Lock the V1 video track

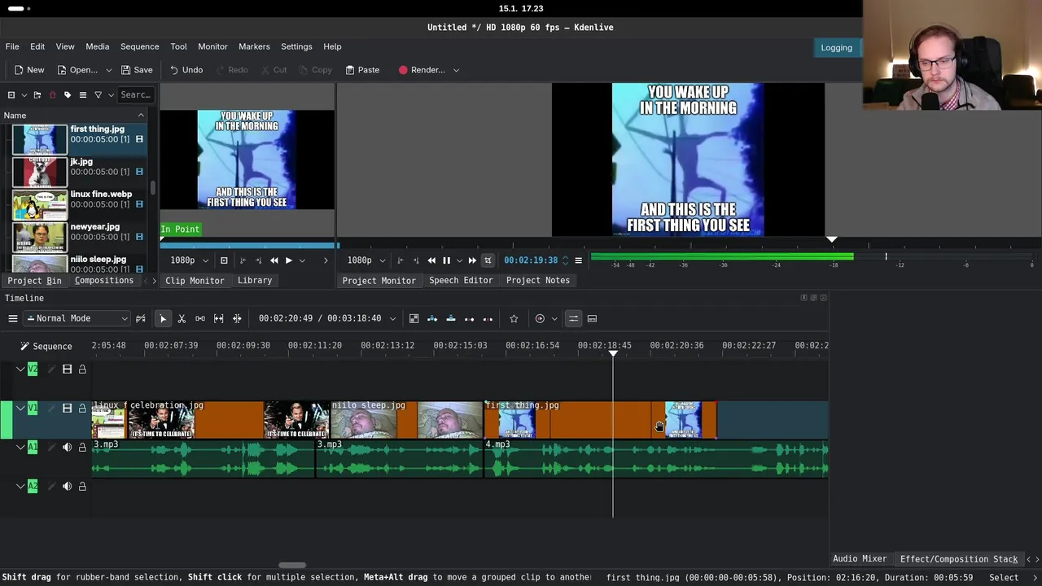click(82, 409)
